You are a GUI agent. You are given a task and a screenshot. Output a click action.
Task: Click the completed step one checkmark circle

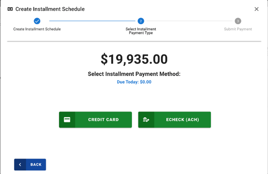click(37, 21)
